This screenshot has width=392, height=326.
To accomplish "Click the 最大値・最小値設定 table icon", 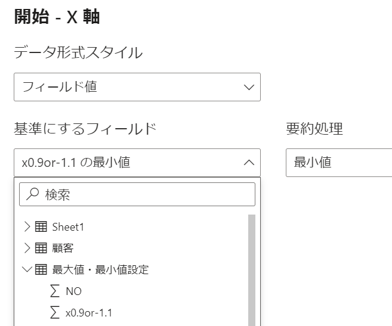I will click(x=41, y=269).
